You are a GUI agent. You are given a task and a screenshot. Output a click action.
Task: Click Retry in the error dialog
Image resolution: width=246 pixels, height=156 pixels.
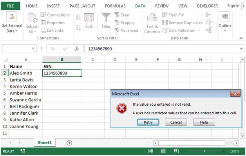pyautogui.click(x=148, y=122)
